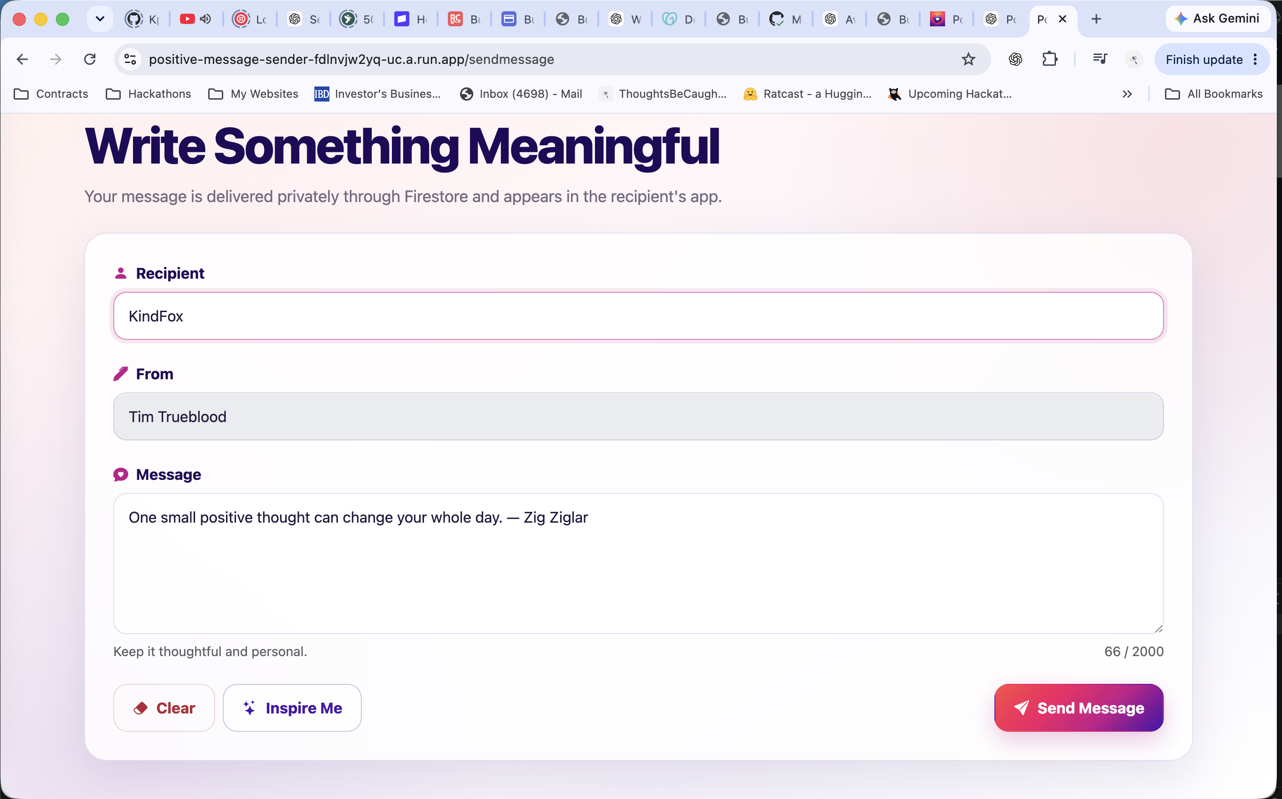Screen dimensions: 1282x799
Task: Click the profile avatar icon
Action: pos(1133,59)
